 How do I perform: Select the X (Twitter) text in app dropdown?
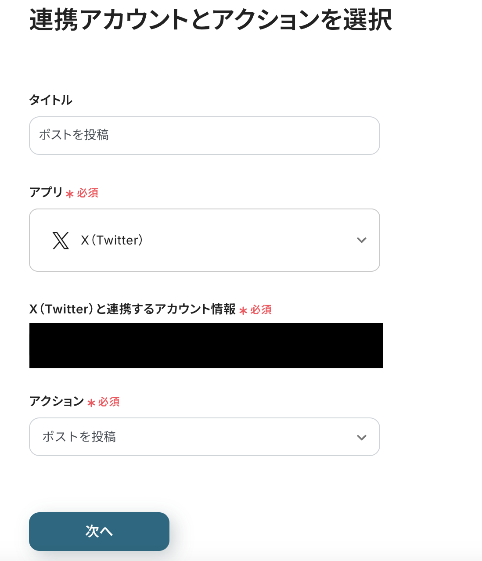(x=112, y=240)
